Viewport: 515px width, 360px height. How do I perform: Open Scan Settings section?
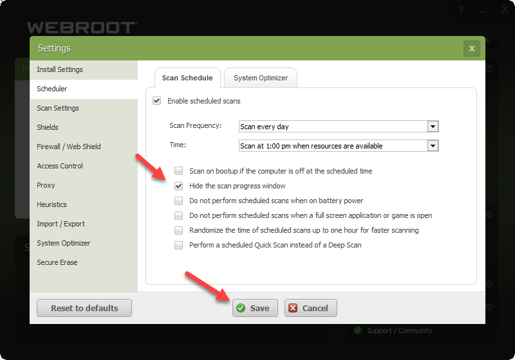click(x=84, y=108)
